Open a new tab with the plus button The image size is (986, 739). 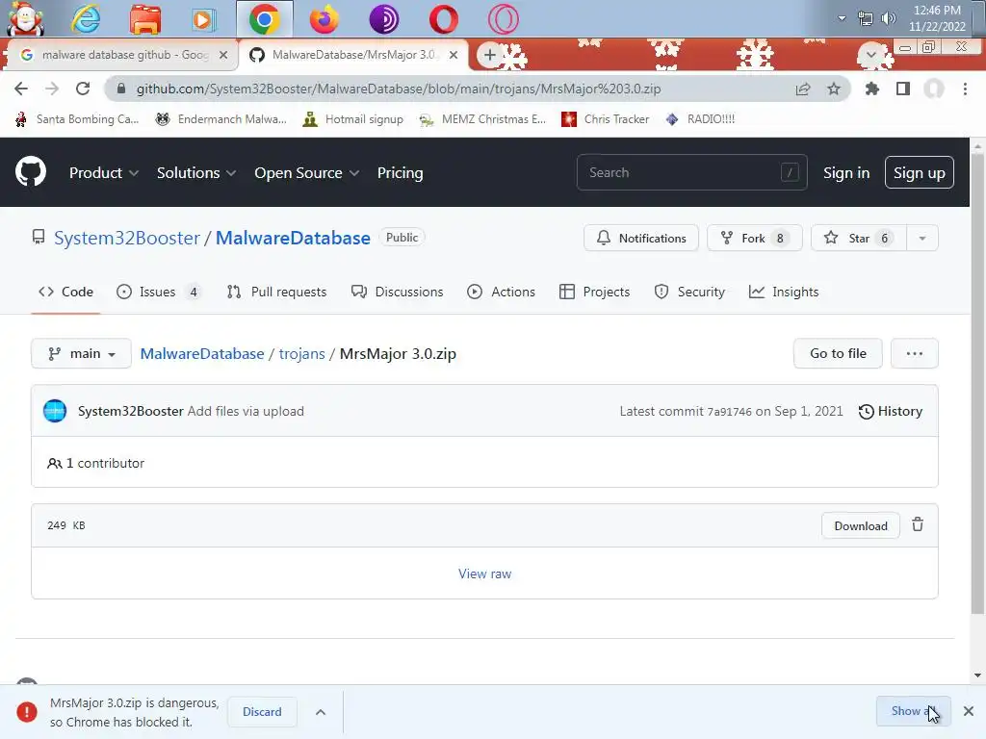[x=489, y=55]
